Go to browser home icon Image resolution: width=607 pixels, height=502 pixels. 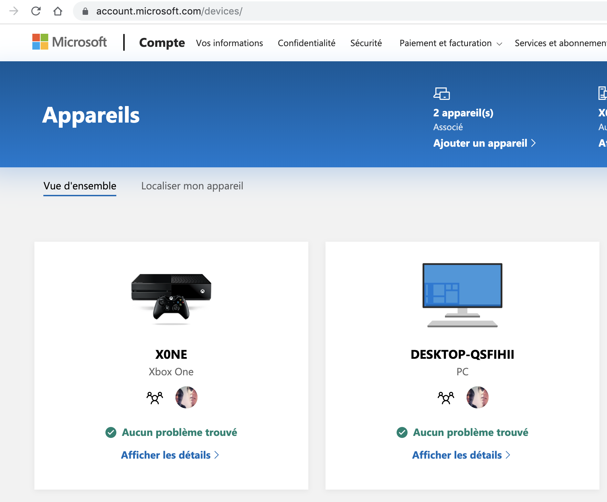click(58, 11)
